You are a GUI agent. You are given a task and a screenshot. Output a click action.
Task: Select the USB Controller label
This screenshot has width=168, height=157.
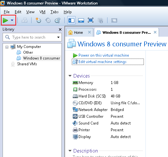point(91,116)
